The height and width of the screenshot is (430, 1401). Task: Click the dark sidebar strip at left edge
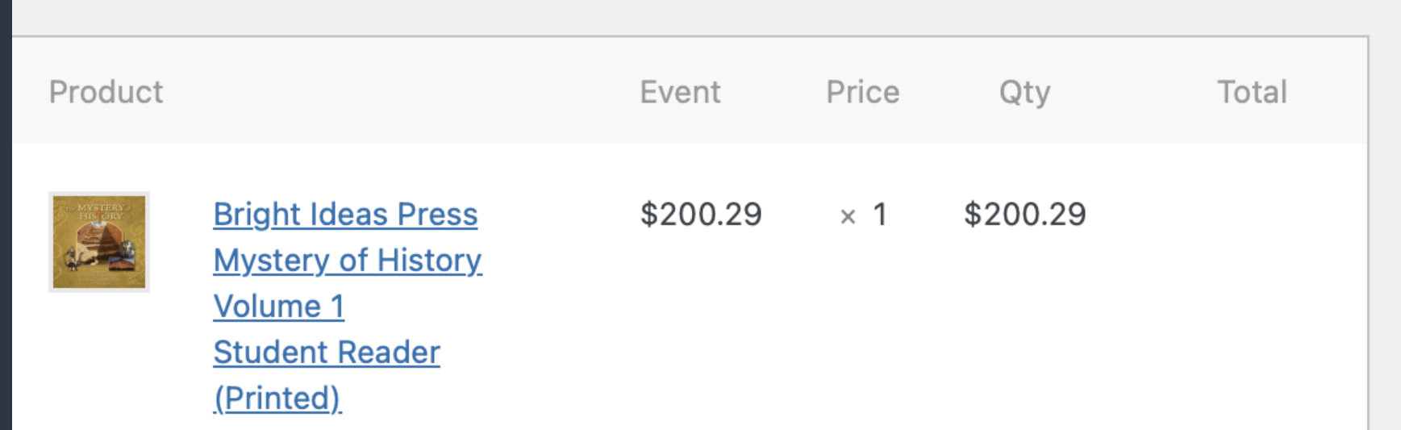click(6, 215)
